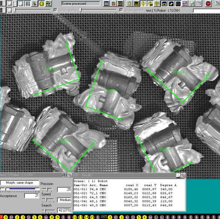This screenshot has height=219, width=220.
Task: Adjust the Speed slider
Action: [x=48, y=200]
